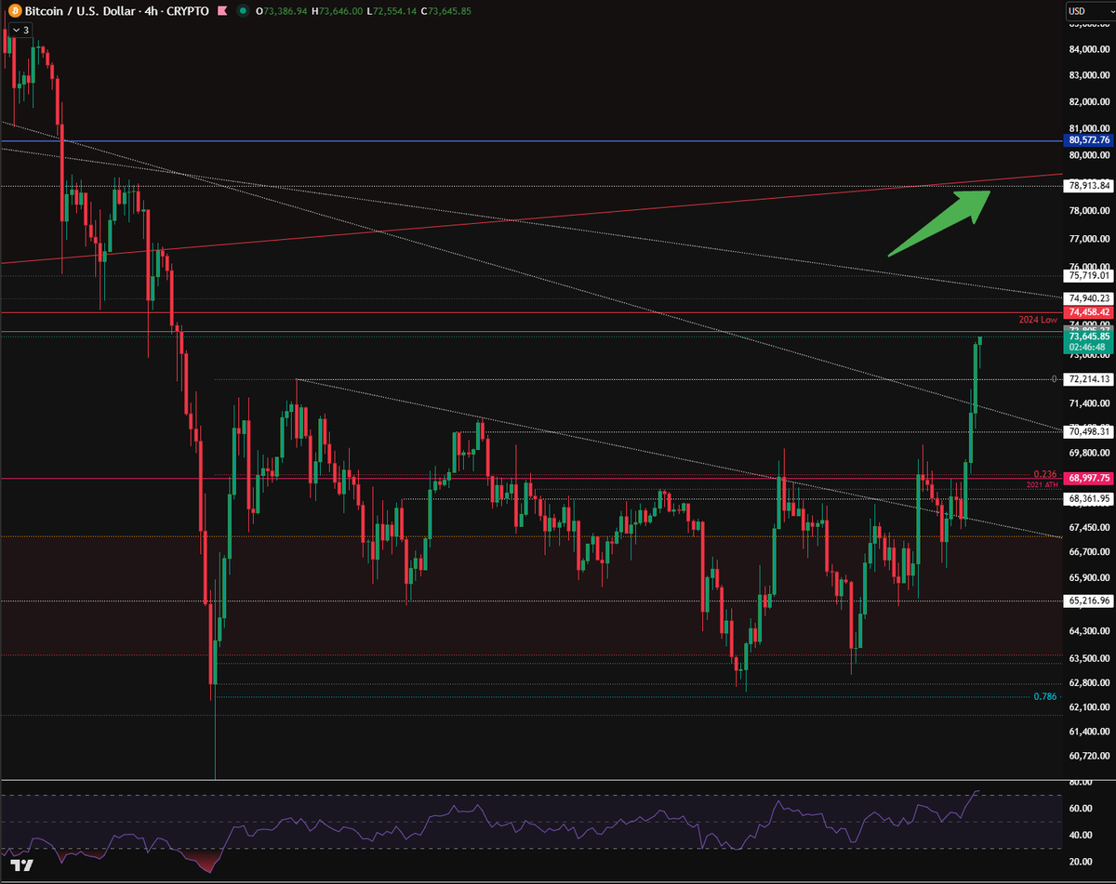Click the 77,000.00 price scale value

1089,240
